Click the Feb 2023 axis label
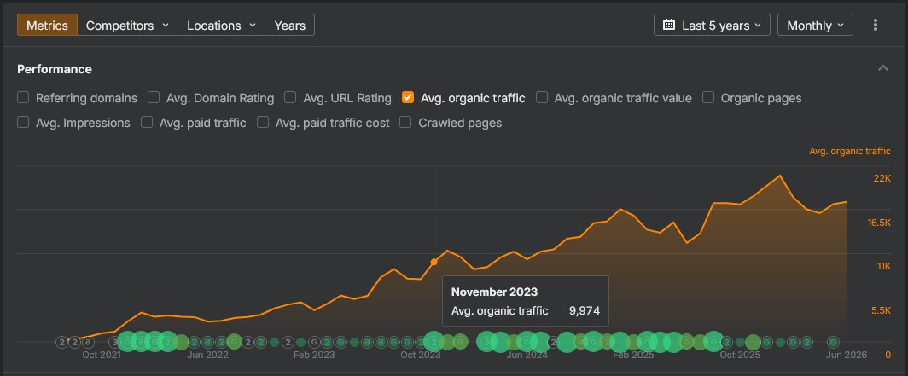The width and height of the screenshot is (908, 376). 314,355
